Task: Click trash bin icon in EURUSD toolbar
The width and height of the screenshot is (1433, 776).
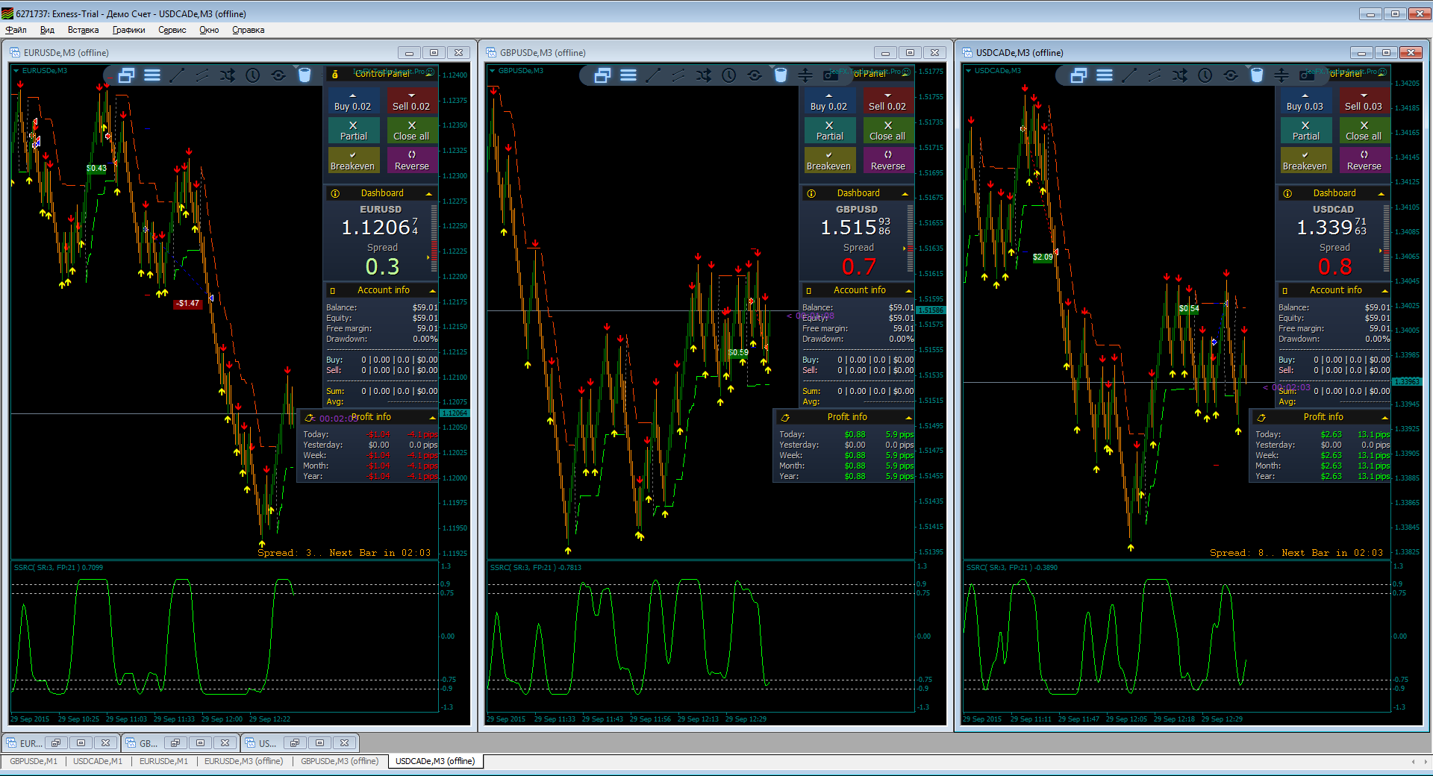Action: [305, 75]
